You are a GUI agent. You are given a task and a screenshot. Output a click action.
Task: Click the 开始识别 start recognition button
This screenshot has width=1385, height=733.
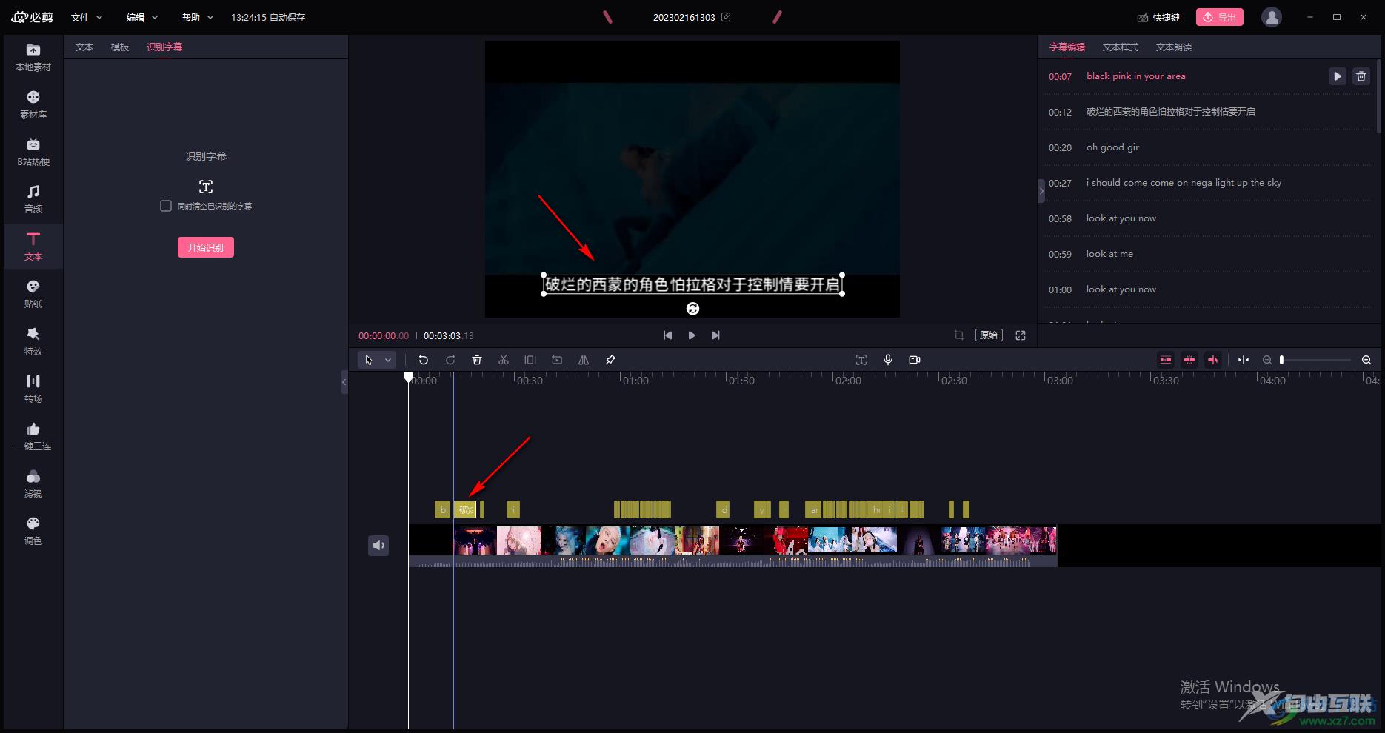(x=206, y=247)
